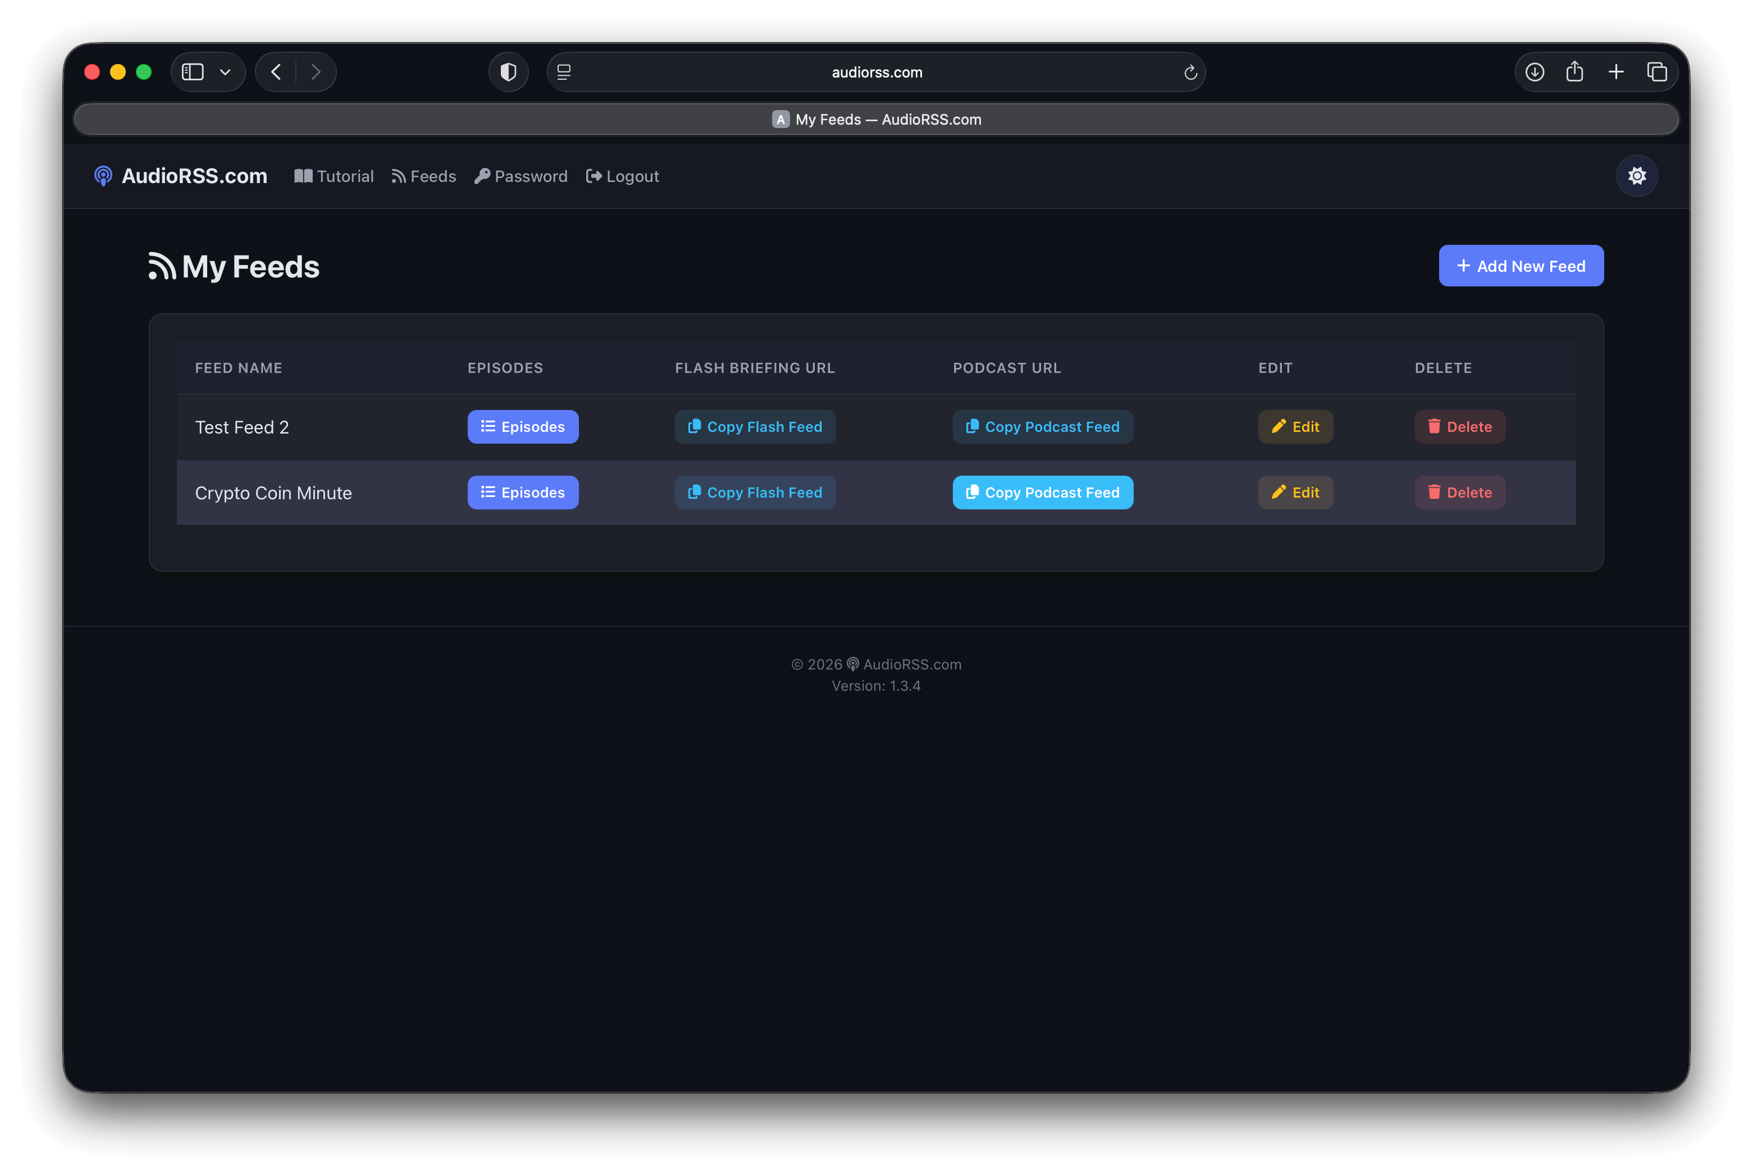
Task: Expand the sidebar options chevron
Action: pos(226,71)
